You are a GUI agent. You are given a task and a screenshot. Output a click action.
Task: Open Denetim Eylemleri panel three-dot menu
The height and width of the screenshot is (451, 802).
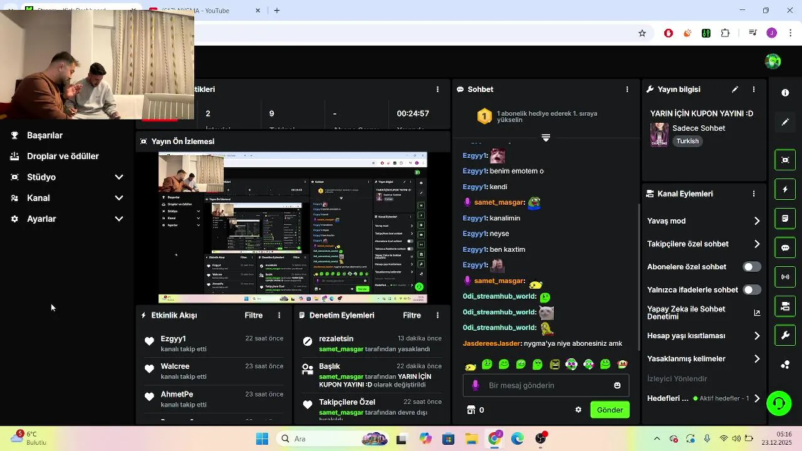coord(438,315)
